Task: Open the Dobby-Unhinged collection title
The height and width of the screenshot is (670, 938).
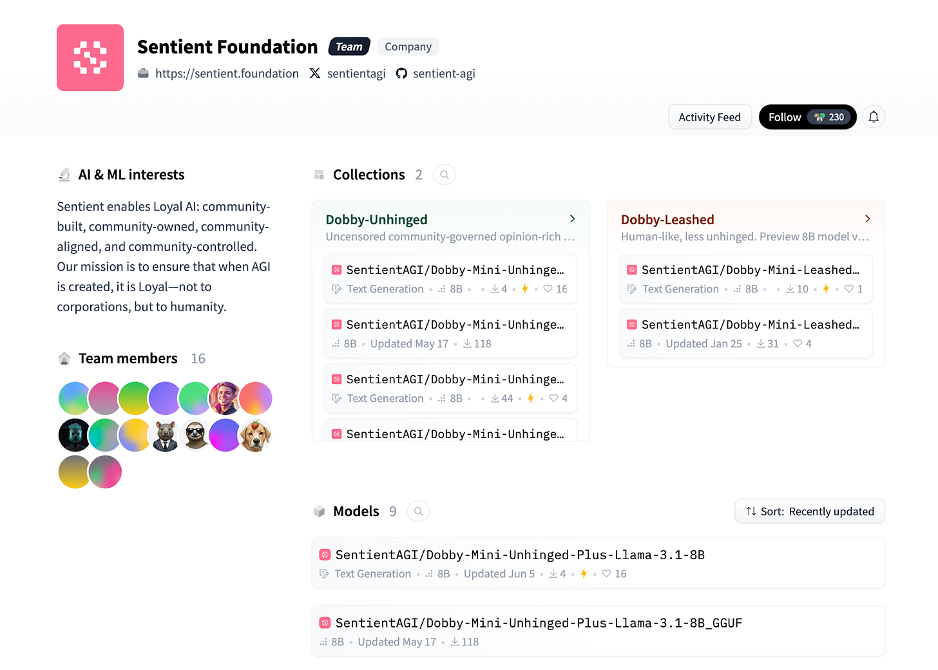Action: (x=377, y=220)
